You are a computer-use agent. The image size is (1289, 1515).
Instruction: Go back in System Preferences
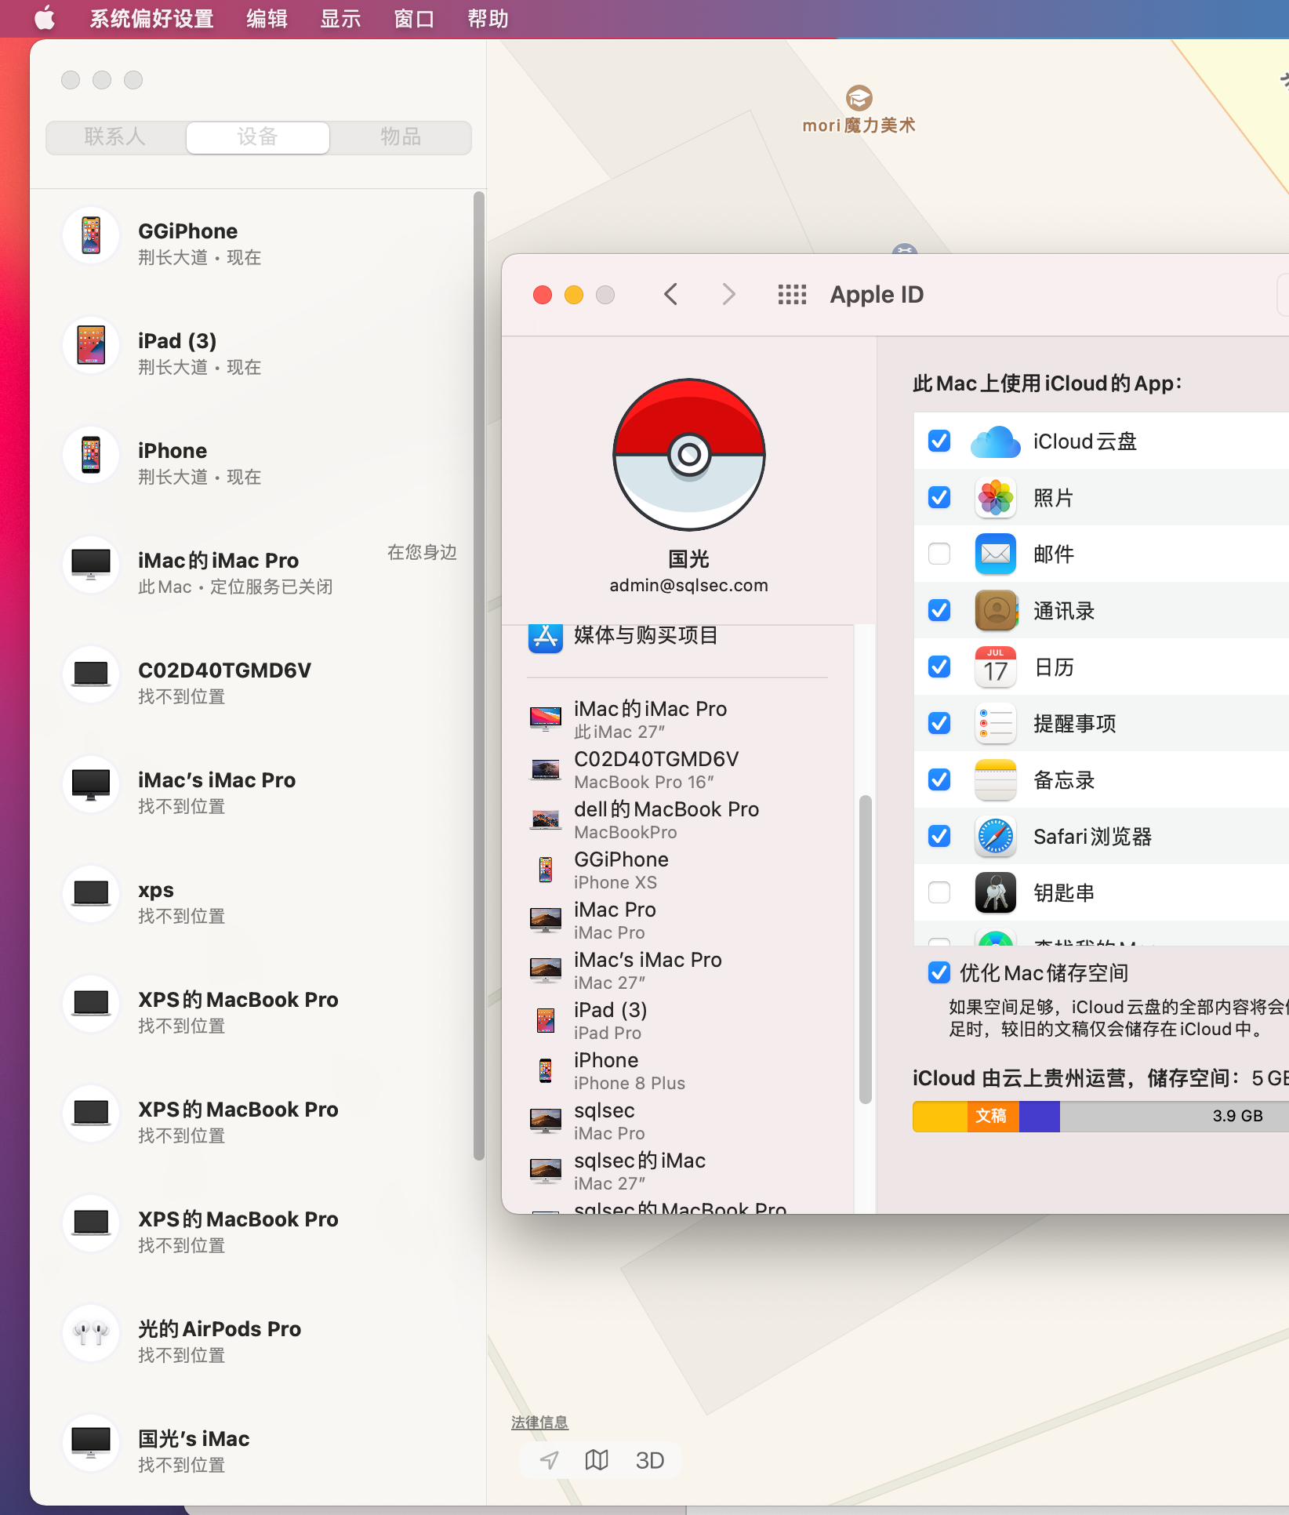(x=670, y=295)
